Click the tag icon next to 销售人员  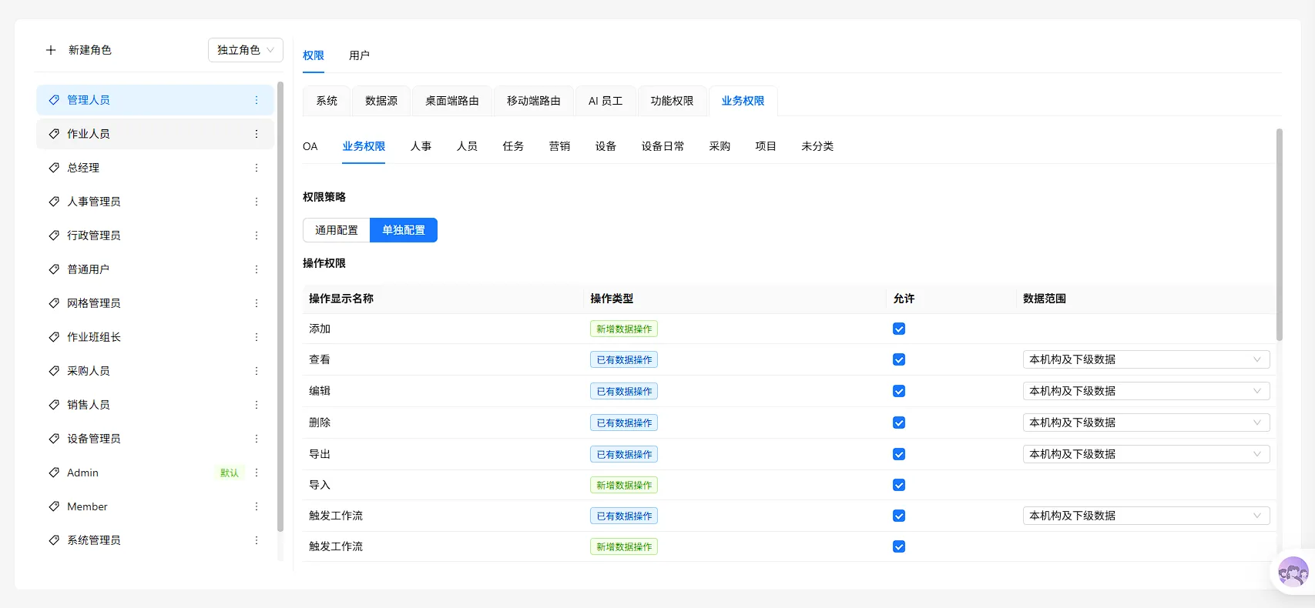point(54,405)
